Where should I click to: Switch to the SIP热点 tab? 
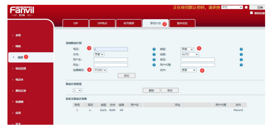coord(102,23)
